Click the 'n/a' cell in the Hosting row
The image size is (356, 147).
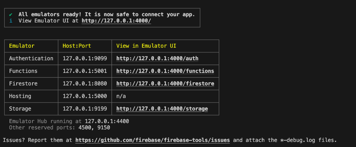coord(121,96)
